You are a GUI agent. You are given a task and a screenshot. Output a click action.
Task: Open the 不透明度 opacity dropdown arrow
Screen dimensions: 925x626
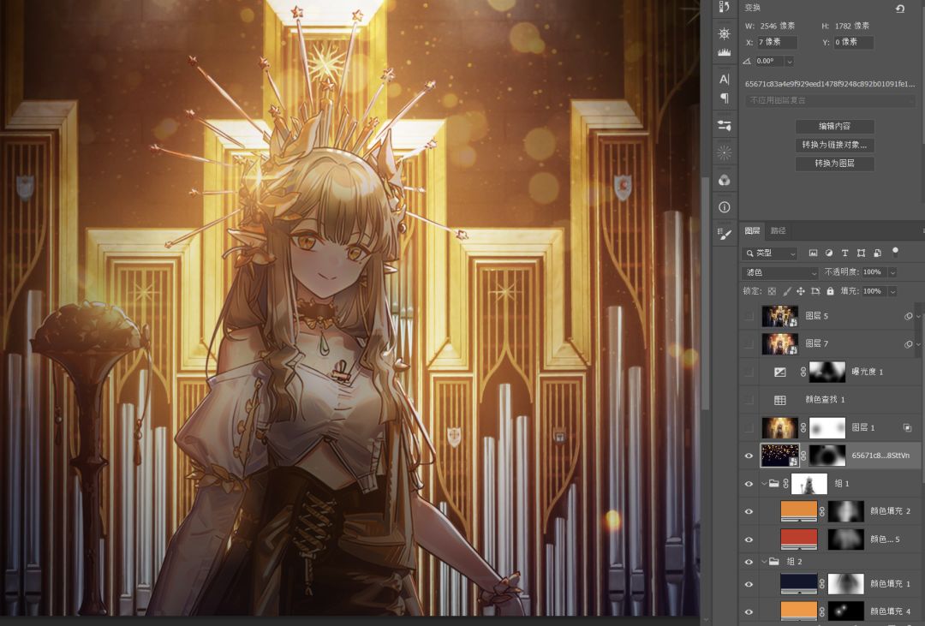(x=892, y=272)
